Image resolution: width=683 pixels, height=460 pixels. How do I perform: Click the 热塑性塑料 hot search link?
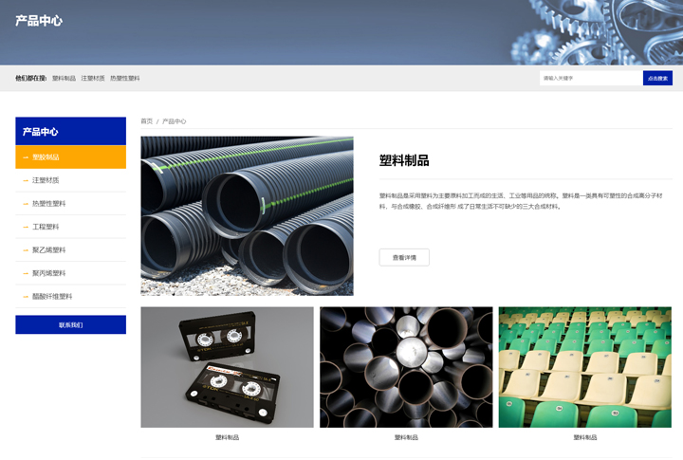(124, 78)
